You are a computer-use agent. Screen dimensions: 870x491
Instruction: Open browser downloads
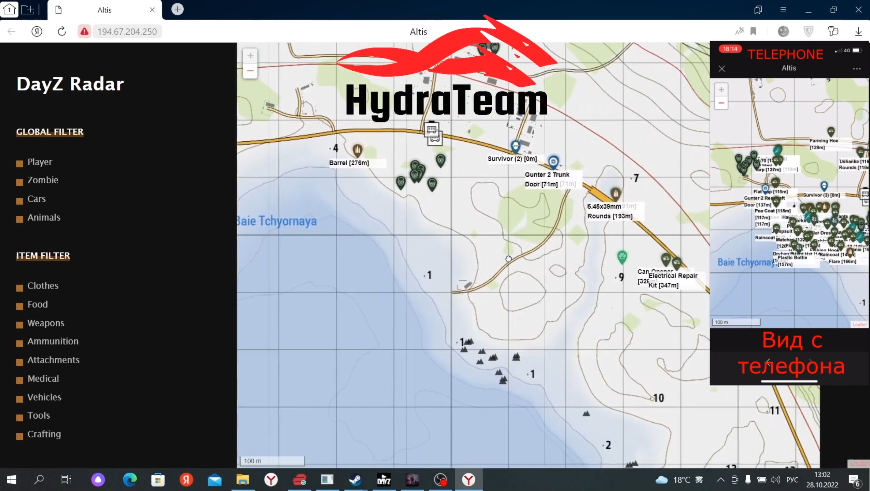point(858,31)
